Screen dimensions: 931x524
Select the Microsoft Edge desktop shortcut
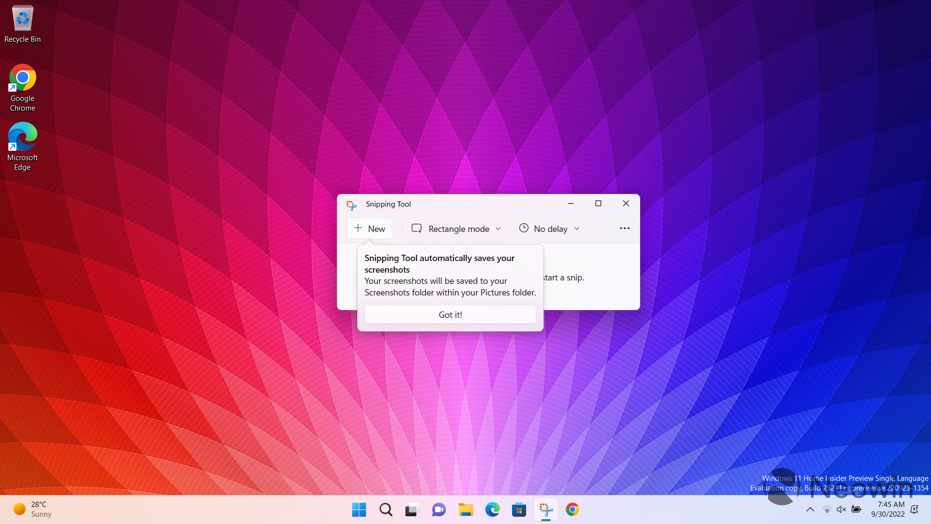pyautogui.click(x=22, y=147)
